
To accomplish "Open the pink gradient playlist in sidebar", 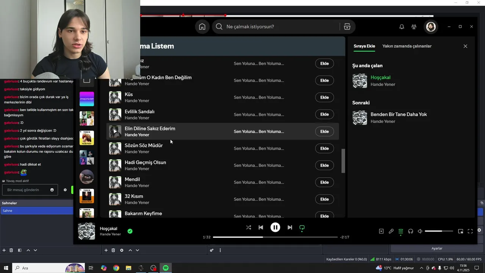I will 87,99.
